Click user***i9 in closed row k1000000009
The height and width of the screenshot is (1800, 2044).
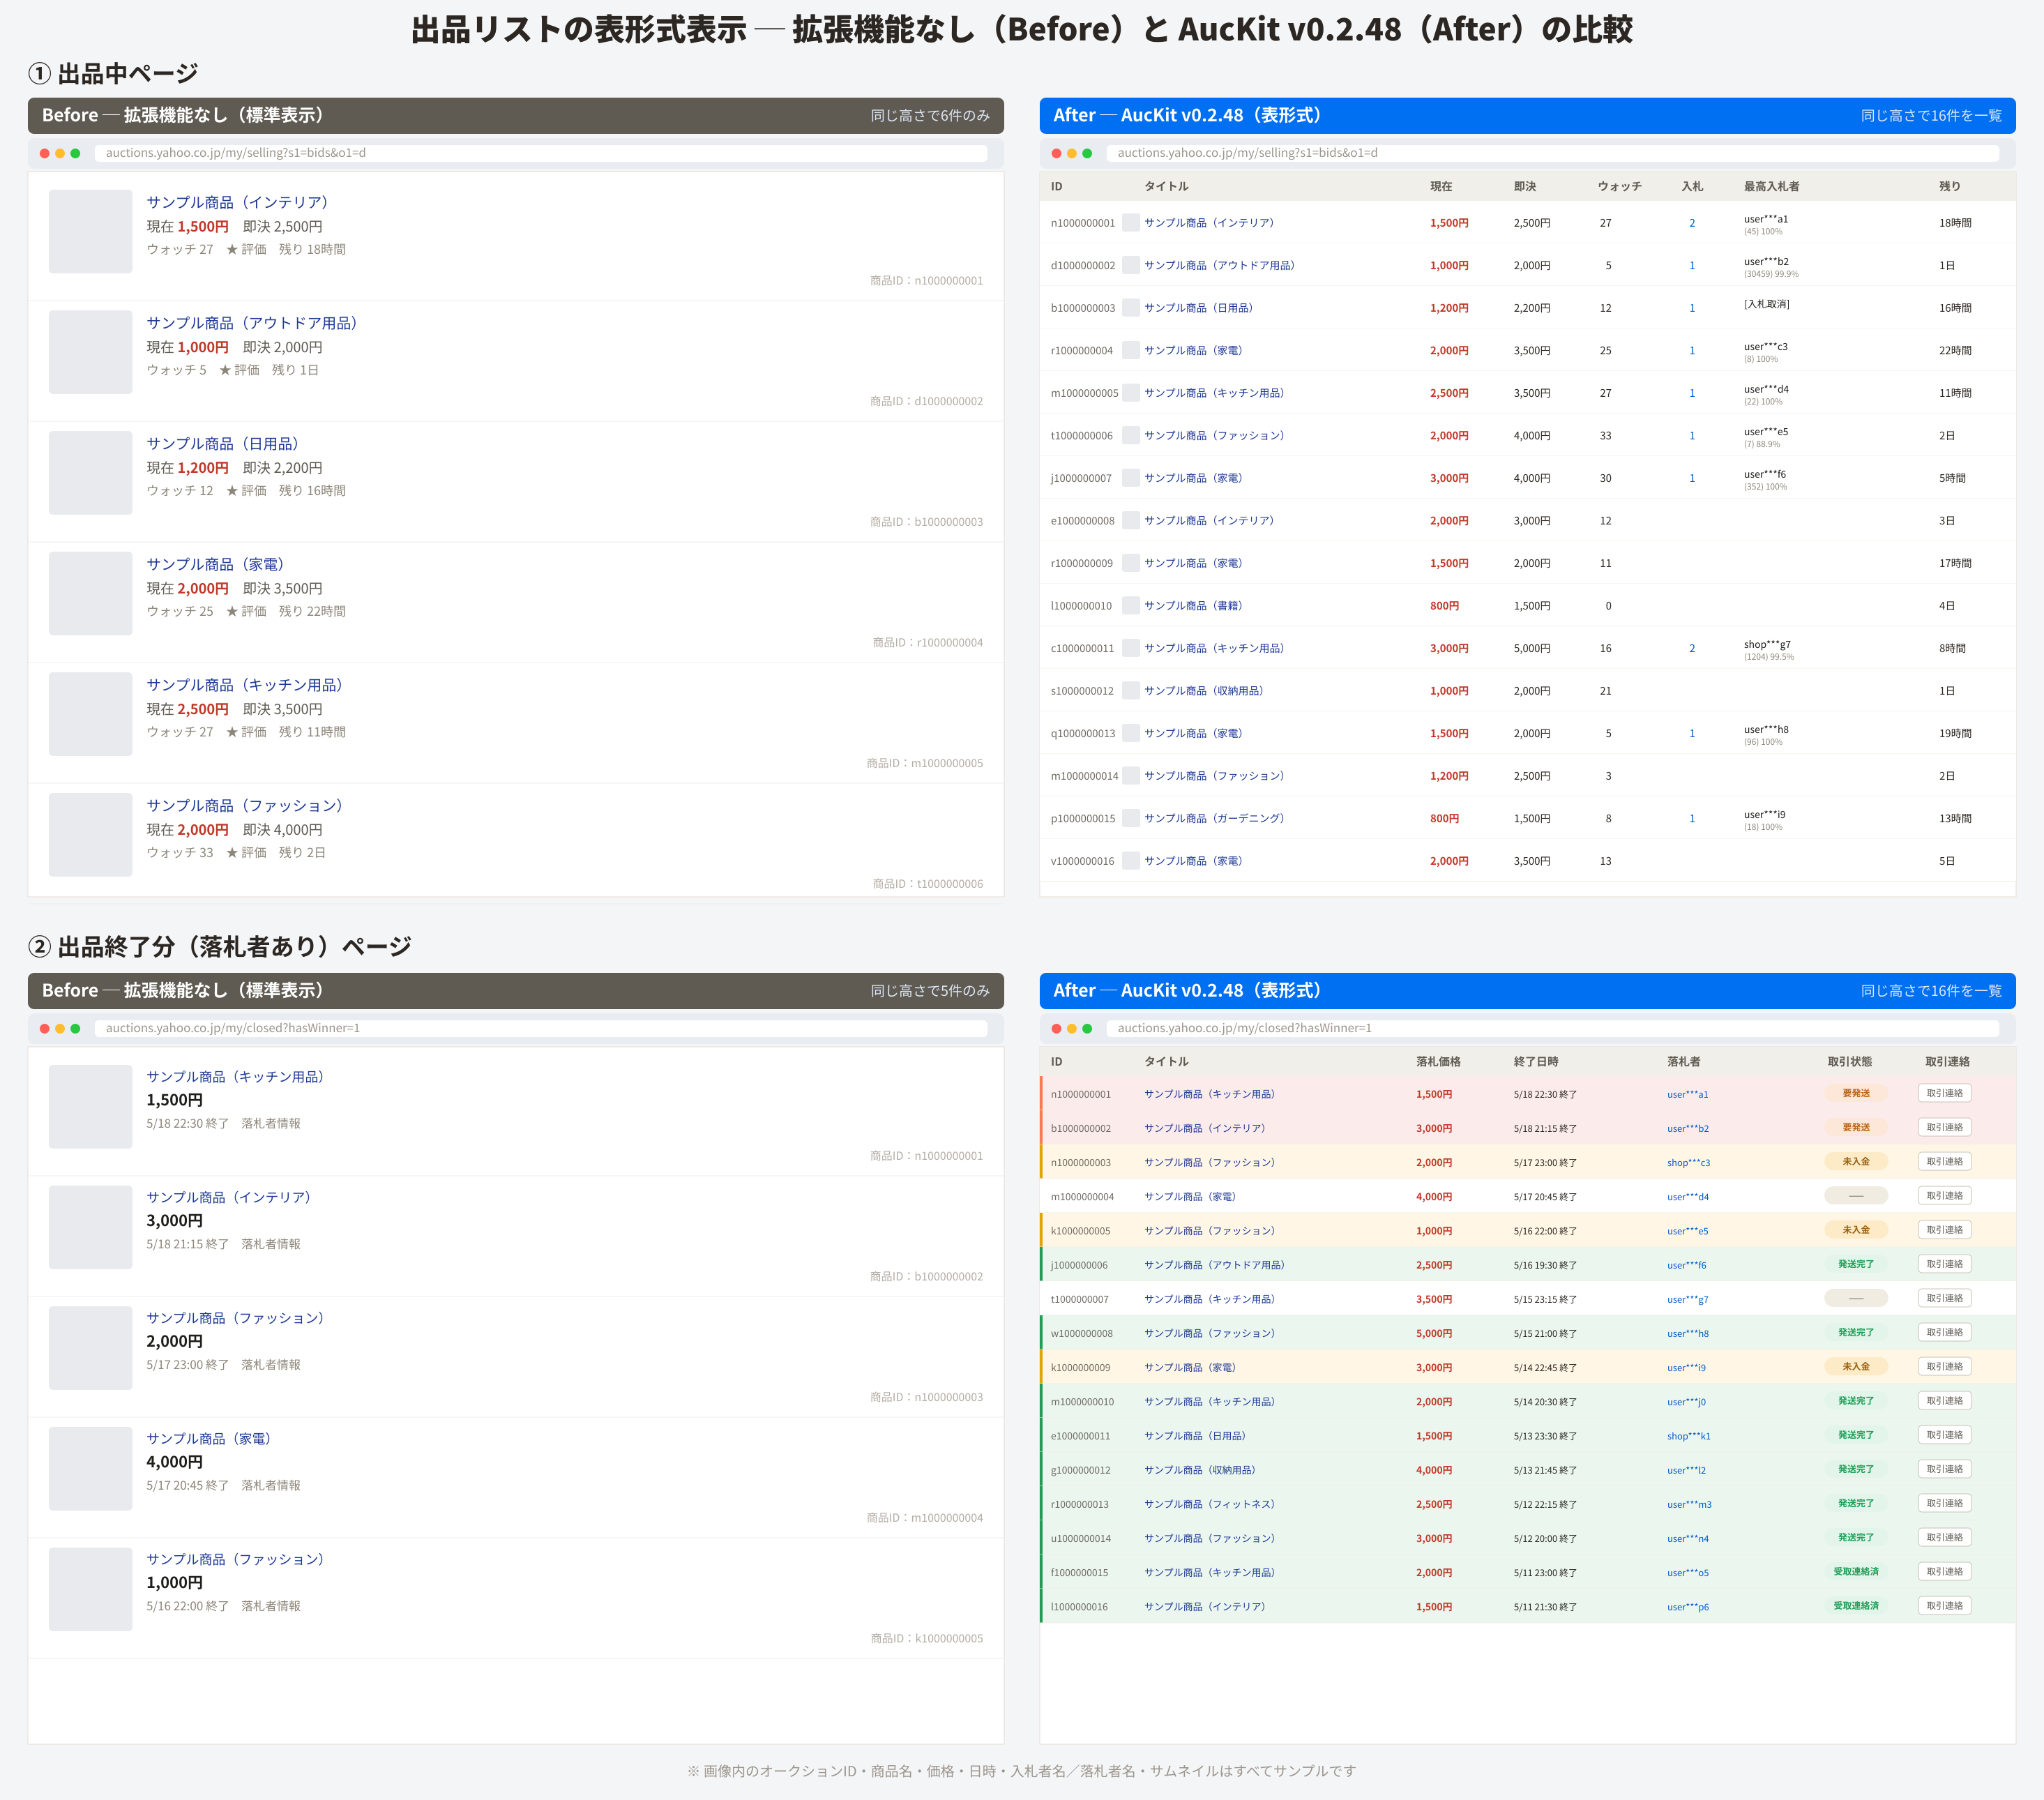[x=1686, y=1368]
